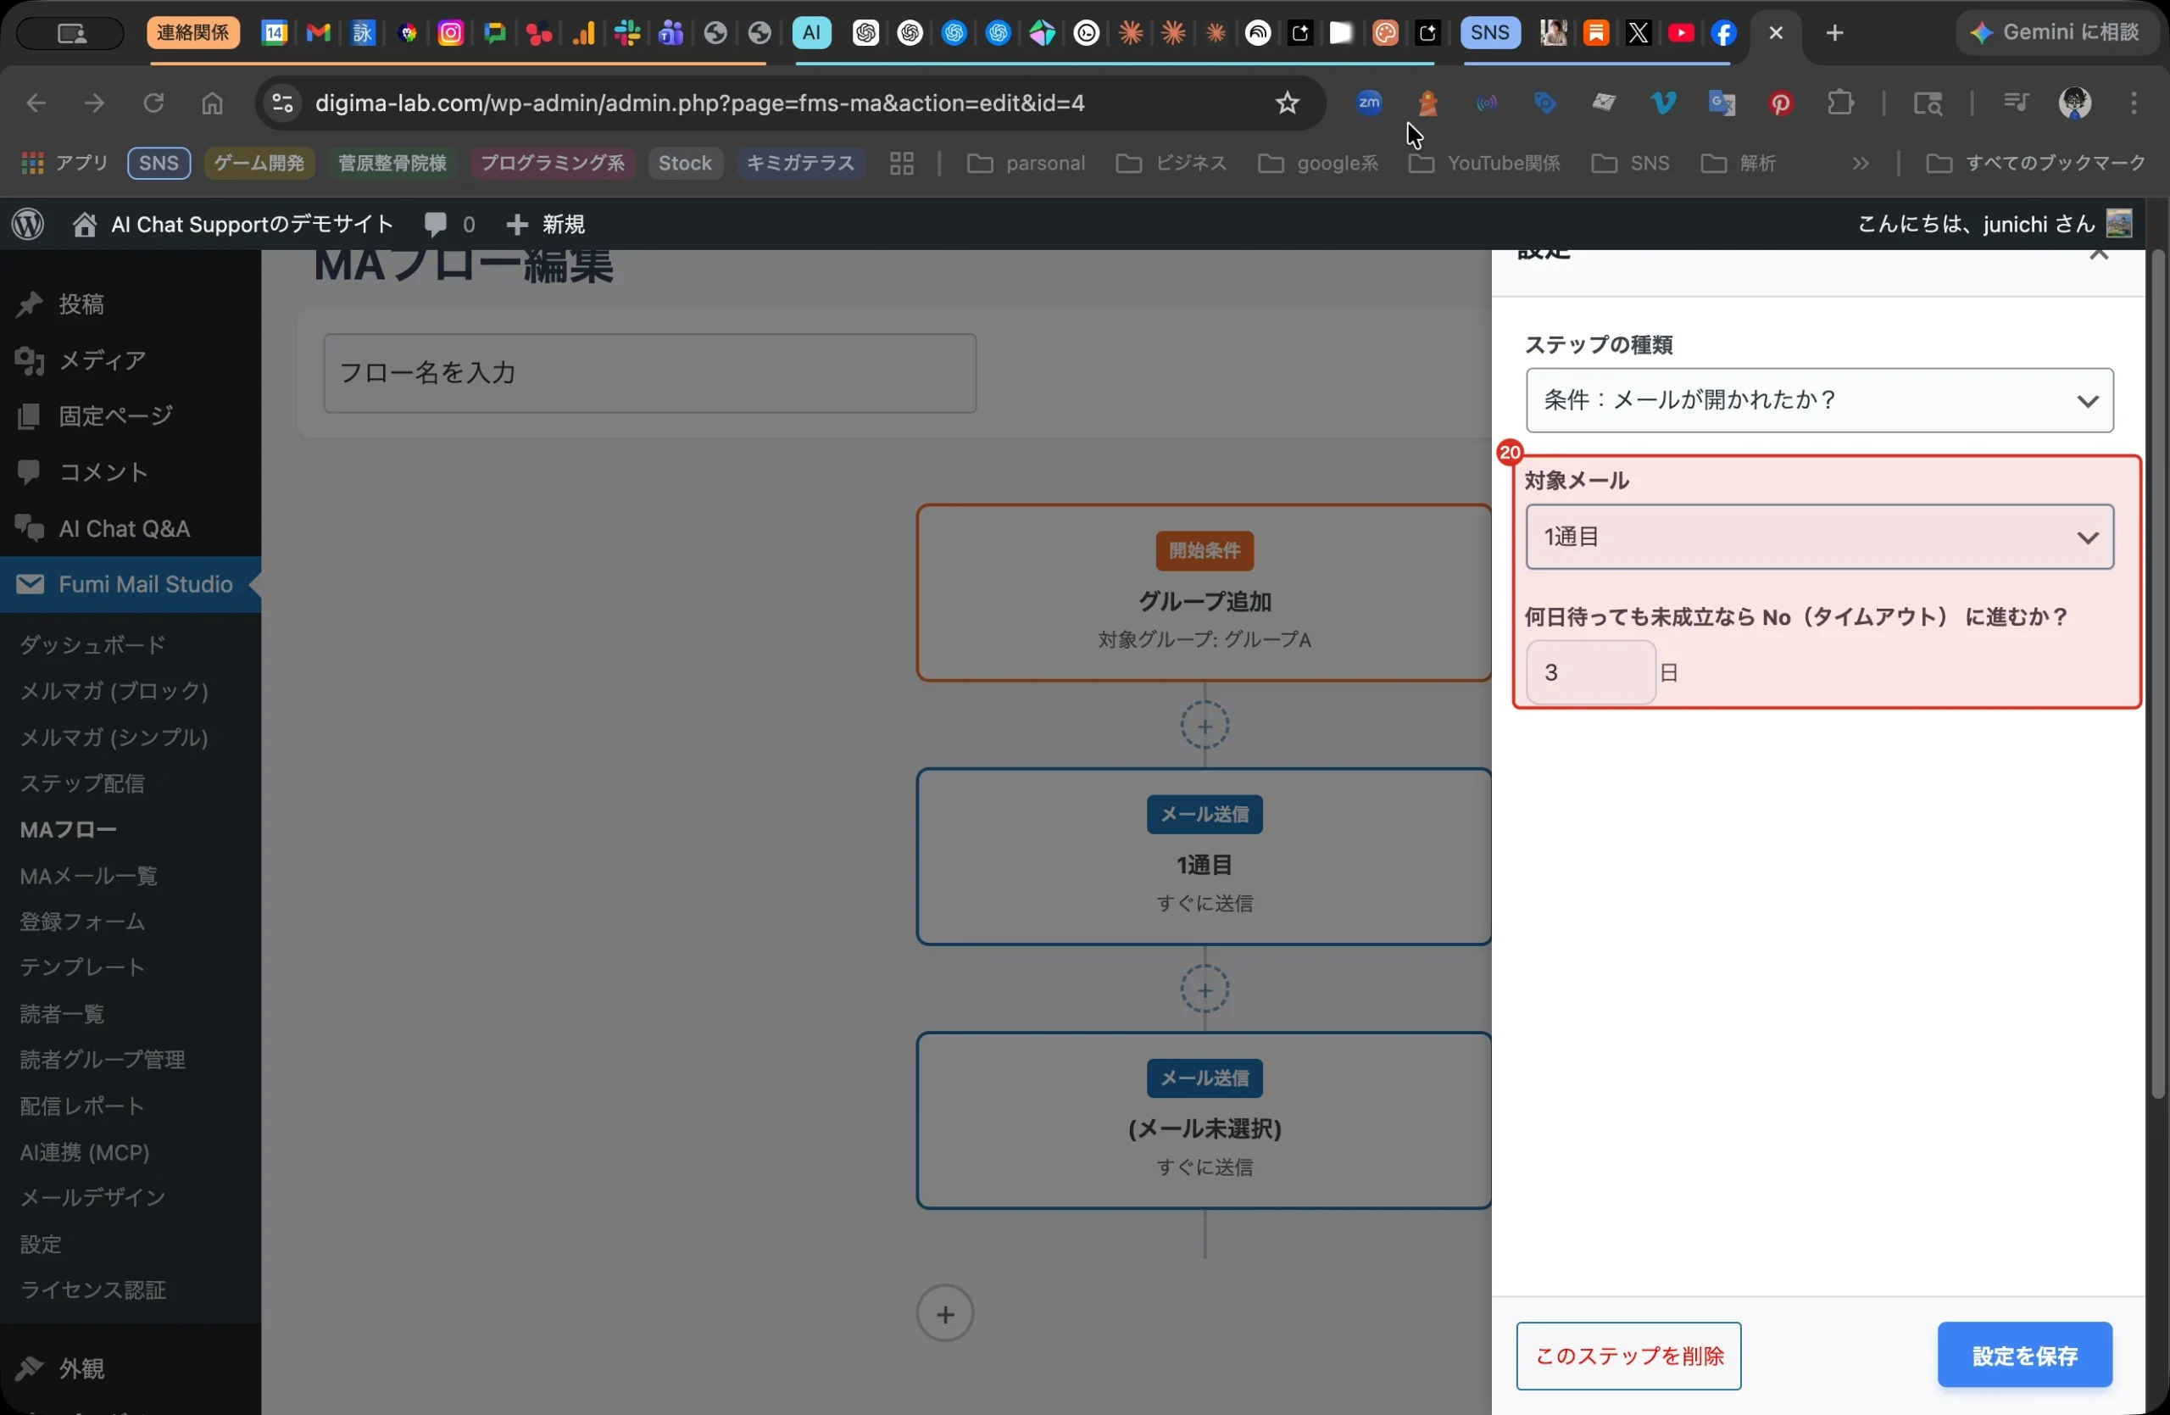Add step between 1通目 and メール未選択
The image size is (2170, 1415).
pos(1205,989)
